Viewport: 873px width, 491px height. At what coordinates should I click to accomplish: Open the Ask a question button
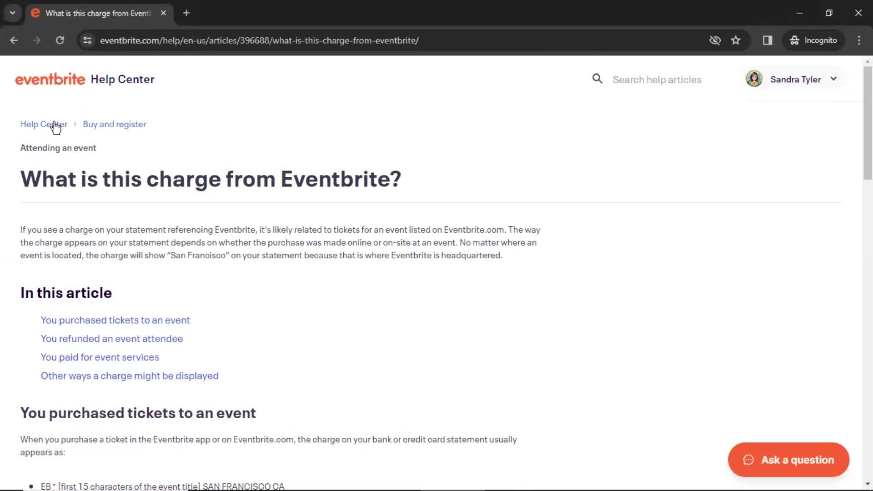coord(789,460)
